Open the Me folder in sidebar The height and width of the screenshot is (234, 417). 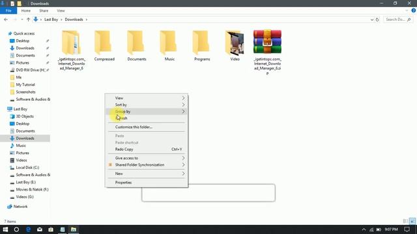point(19,77)
